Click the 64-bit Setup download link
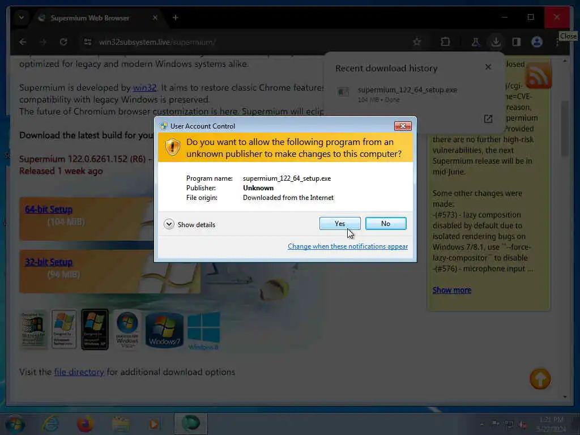This screenshot has width=580, height=435. coord(49,210)
